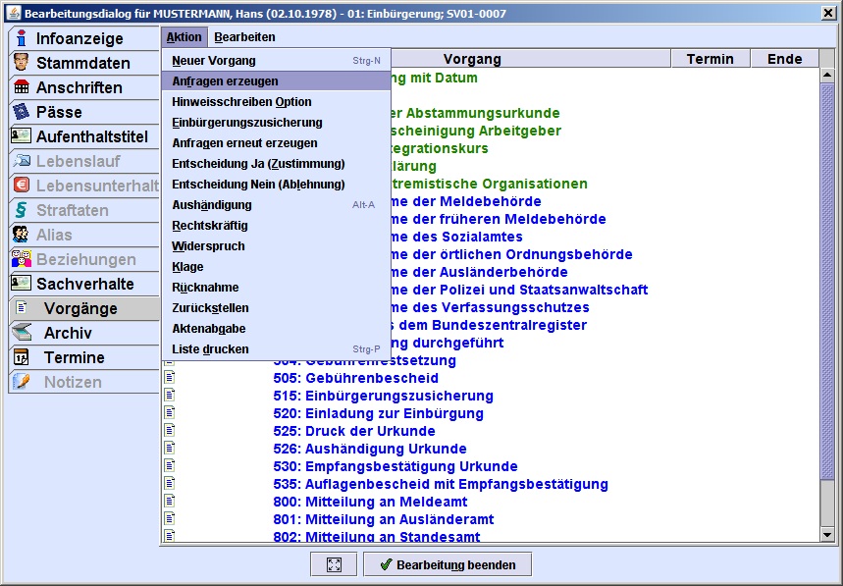The height and width of the screenshot is (586, 843).
Task: Click the Sachverhalte icon in sidebar
Action: [21, 284]
